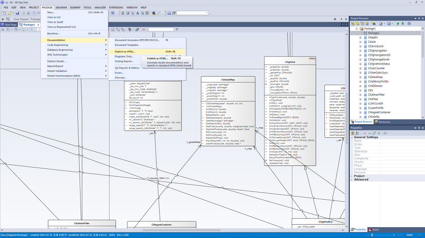Select CMobility in Project Browser tree
The width and height of the screenshot is (425, 238).
[374, 117]
